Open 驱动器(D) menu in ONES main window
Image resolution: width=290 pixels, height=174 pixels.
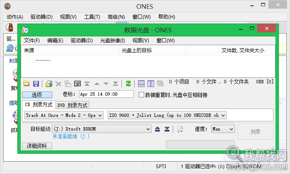click(x=41, y=17)
